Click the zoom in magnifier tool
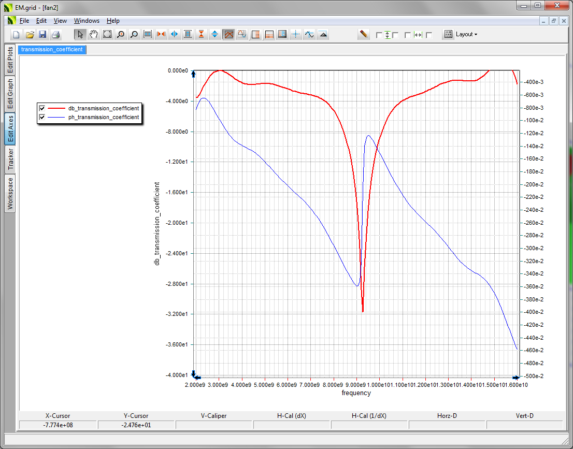This screenshot has height=449, width=573. coord(121,34)
